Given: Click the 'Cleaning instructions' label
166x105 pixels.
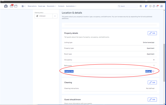Looking at the screenshot, I should [x=71, y=88].
